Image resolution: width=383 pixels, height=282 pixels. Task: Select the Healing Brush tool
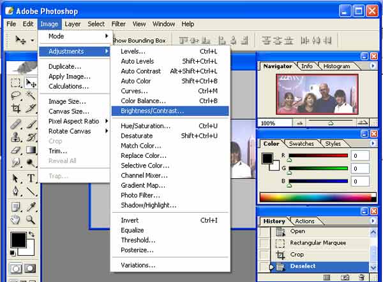(15, 124)
